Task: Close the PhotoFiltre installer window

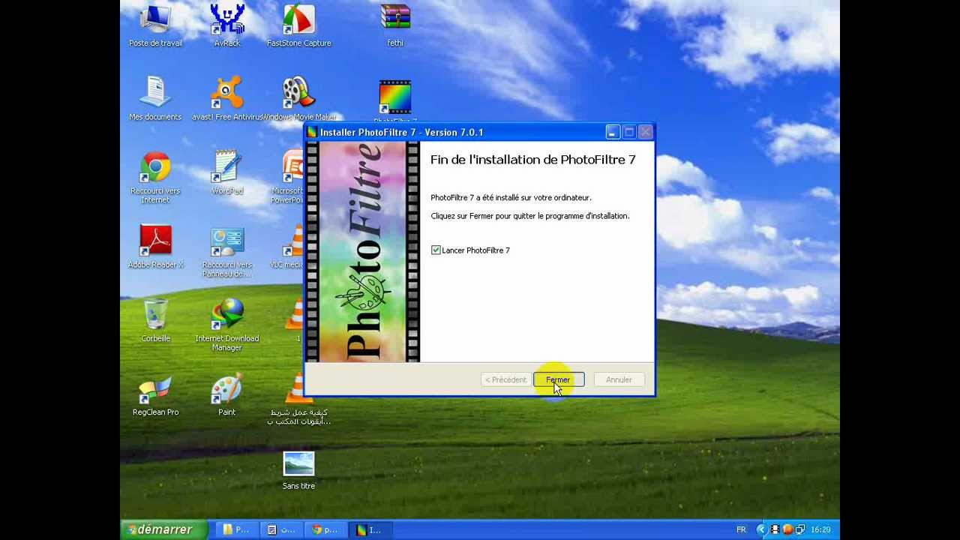Action: [645, 132]
